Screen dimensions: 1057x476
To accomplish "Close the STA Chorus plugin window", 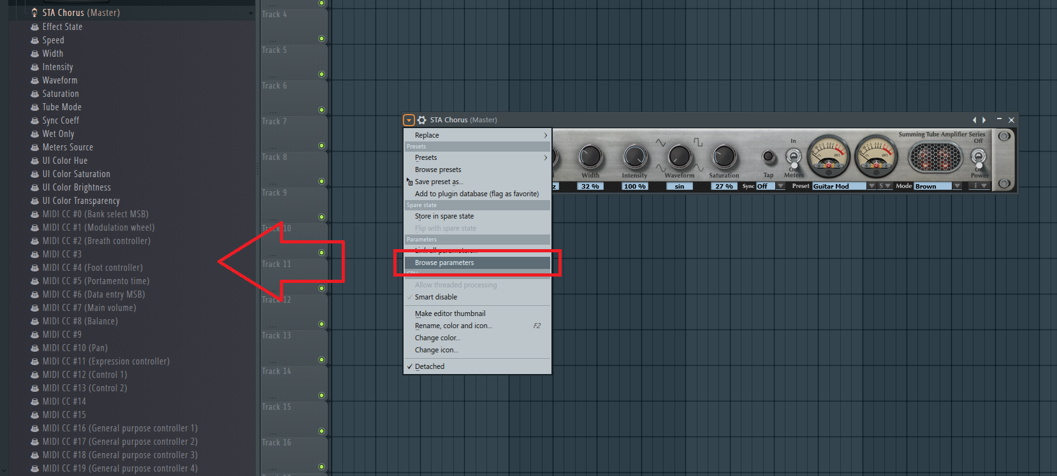I will (x=1011, y=120).
